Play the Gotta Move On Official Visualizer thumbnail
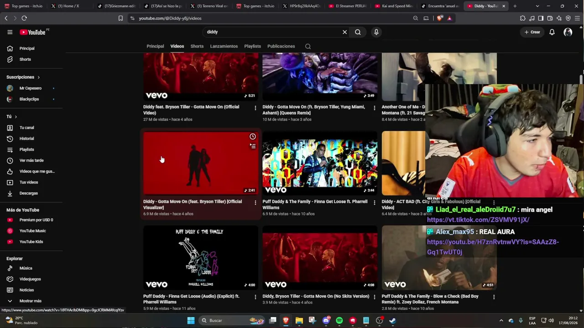 201,163
